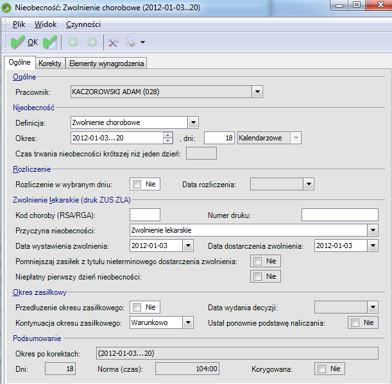
Task: Open Data dostarczenia zwolnienia date picker
Action: [x=373, y=246]
